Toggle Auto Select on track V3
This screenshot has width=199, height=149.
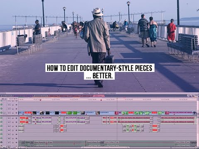16,105
